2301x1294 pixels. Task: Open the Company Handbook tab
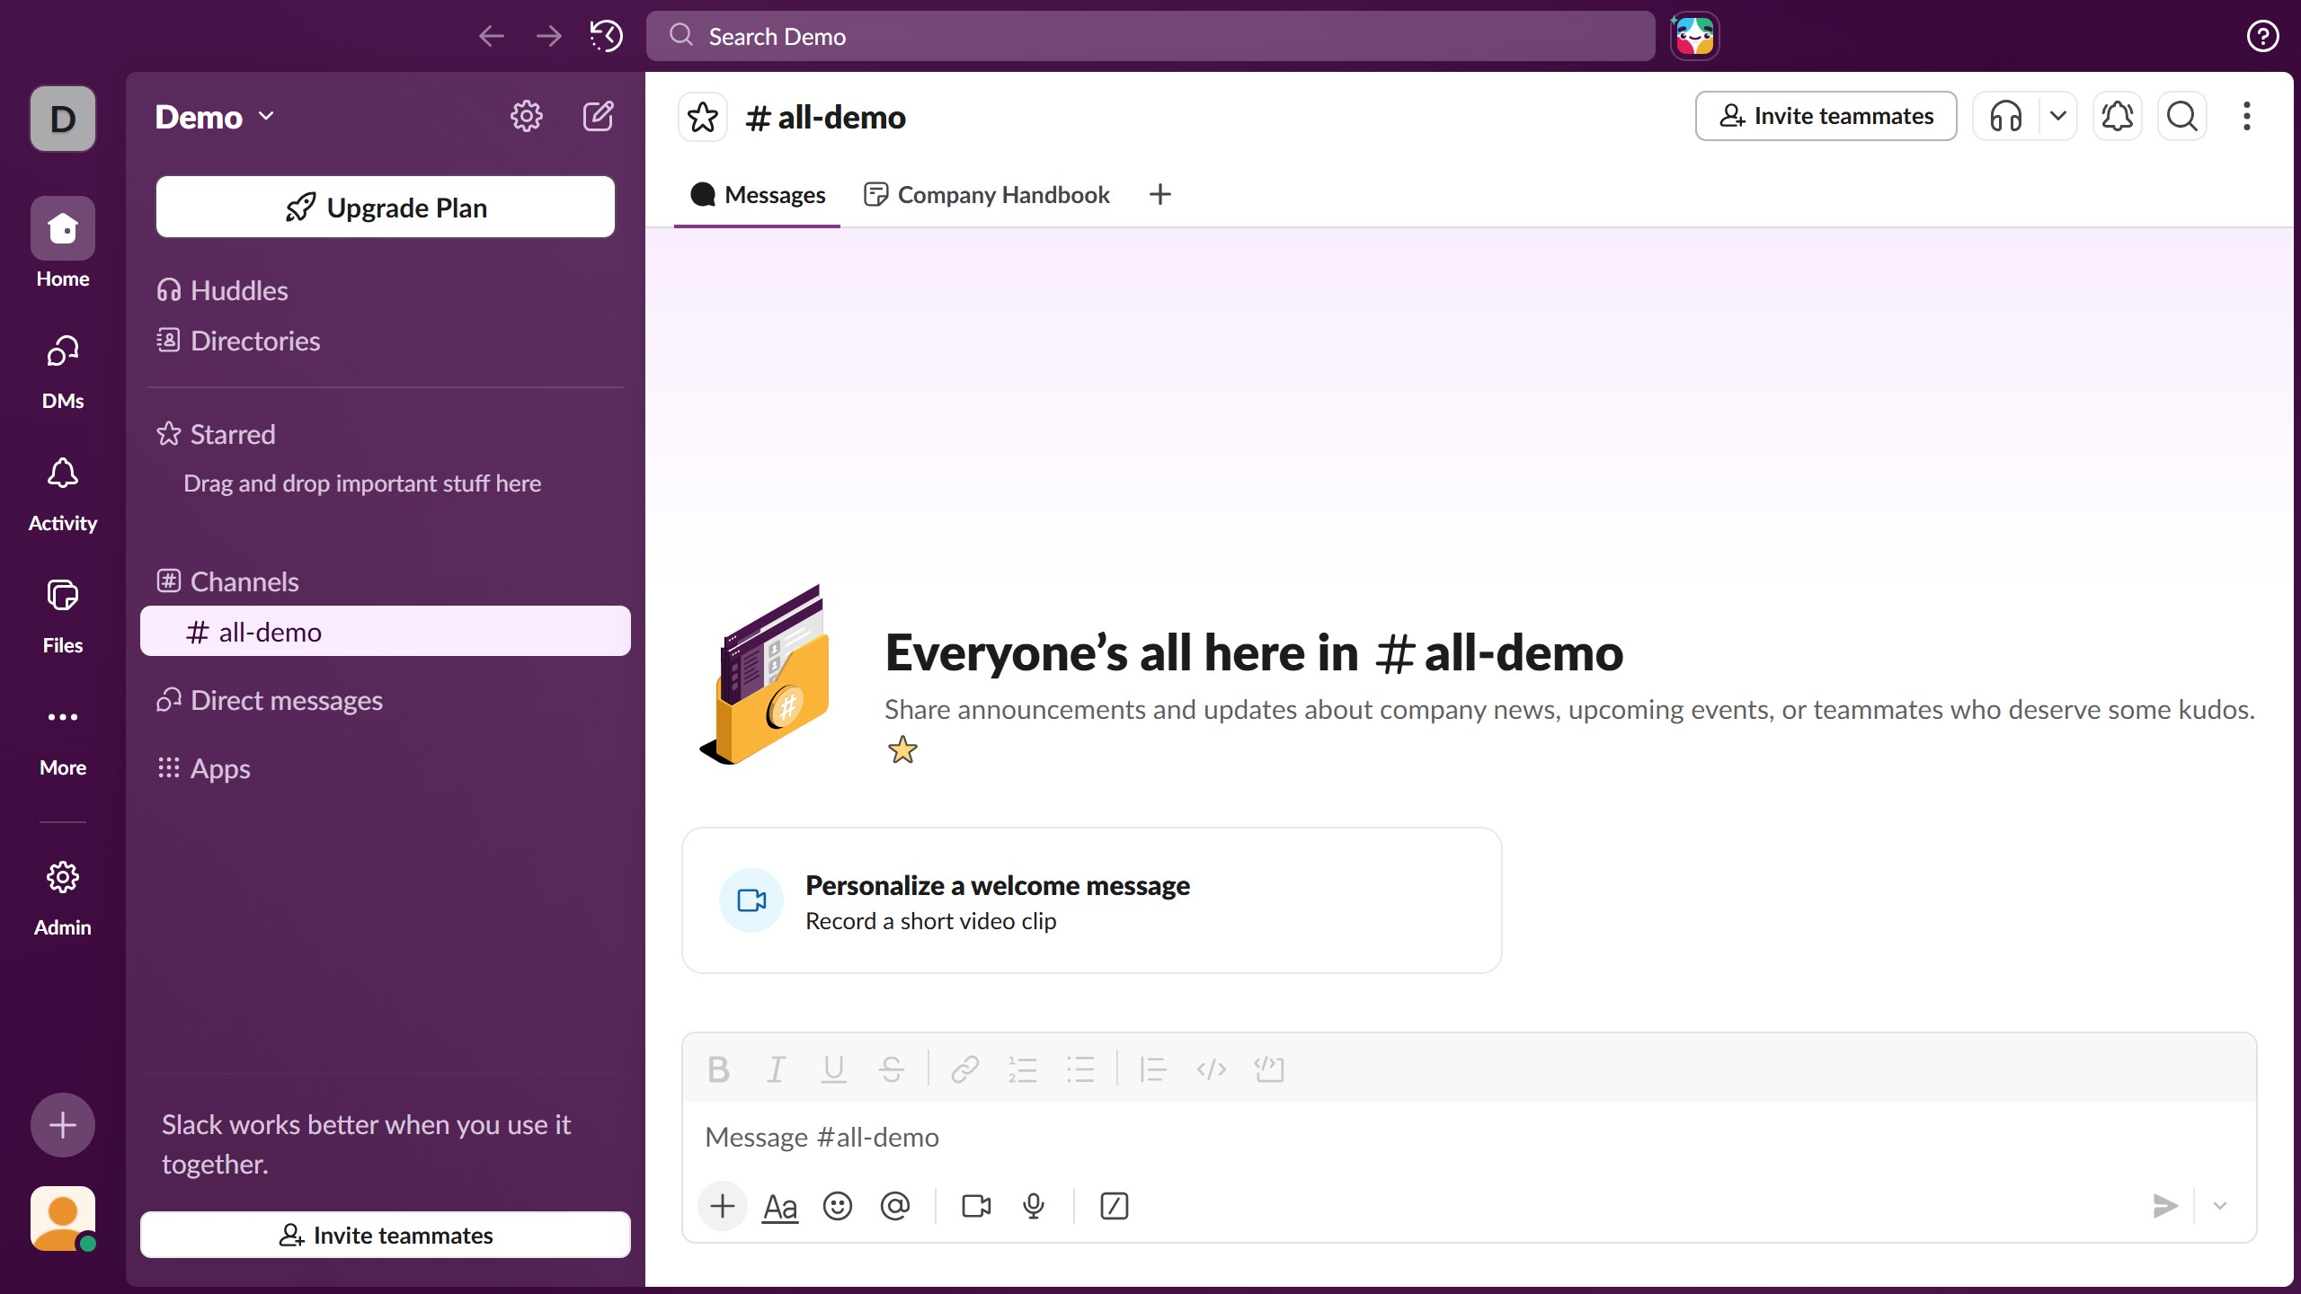tap(987, 195)
